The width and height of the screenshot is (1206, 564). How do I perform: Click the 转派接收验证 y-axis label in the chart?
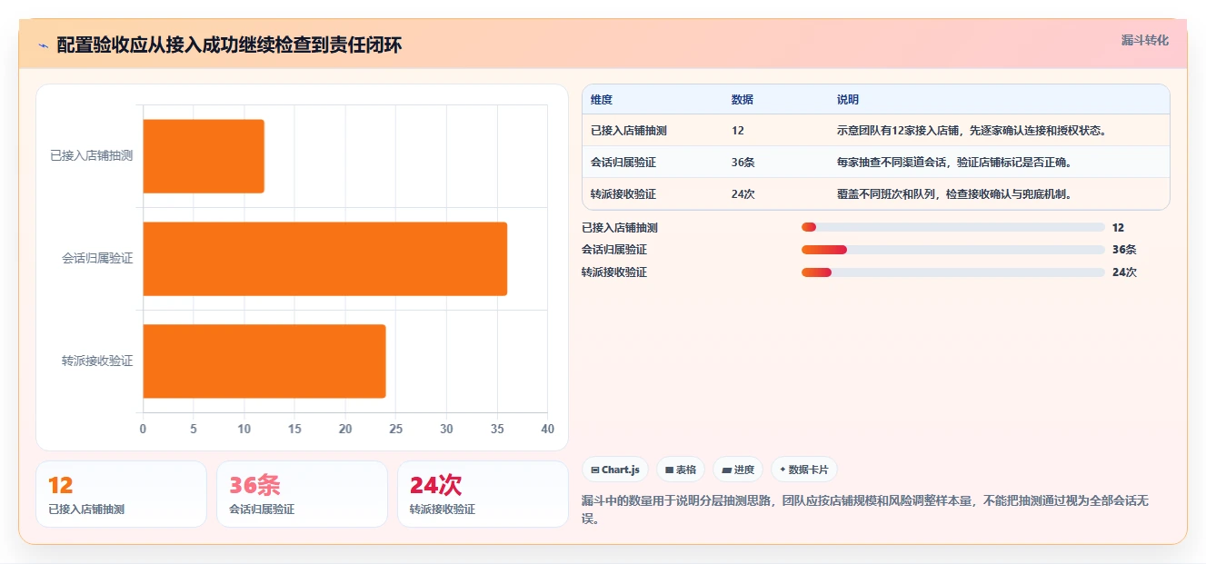click(x=97, y=361)
